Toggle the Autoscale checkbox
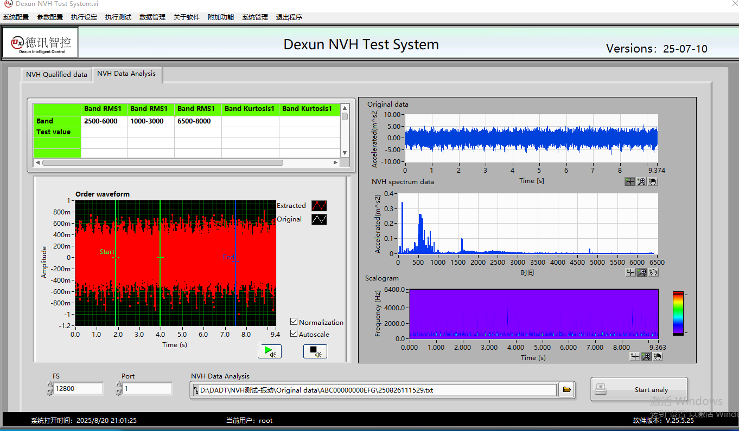The width and height of the screenshot is (739, 431). pyautogui.click(x=294, y=334)
